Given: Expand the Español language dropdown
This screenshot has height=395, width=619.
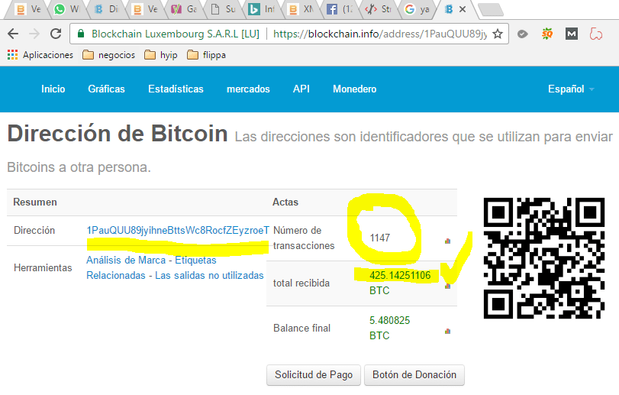Looking at the screenshot, I should (x=571, y=89).
